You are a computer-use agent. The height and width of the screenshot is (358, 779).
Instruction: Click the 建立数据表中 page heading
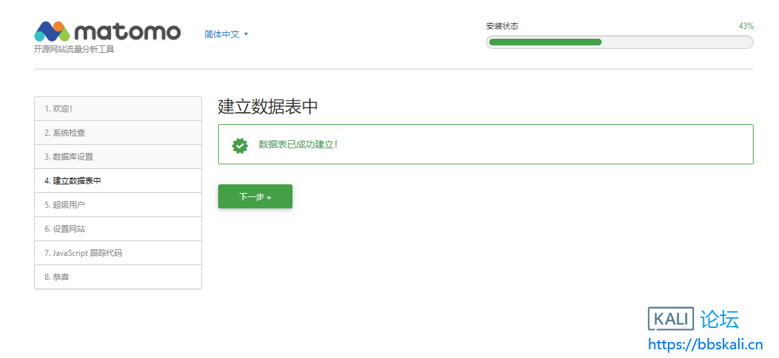[x=268, y=107]
